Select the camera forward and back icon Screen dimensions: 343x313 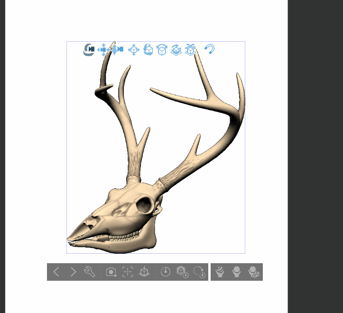[118, 49]
